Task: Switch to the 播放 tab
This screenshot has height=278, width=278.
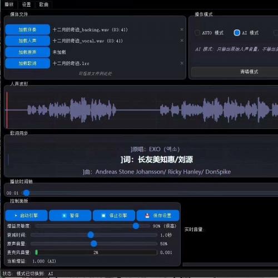Action: tap(9, 4)
